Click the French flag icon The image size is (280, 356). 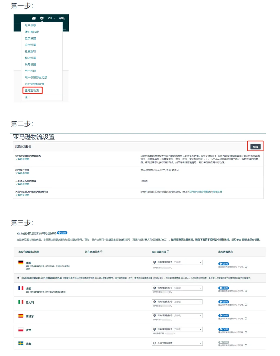(x=21, y=288)
